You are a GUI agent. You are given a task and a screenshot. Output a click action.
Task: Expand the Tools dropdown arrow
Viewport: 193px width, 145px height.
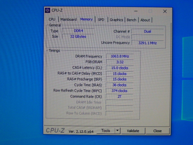pyautogui.click(x=117, y=130)
